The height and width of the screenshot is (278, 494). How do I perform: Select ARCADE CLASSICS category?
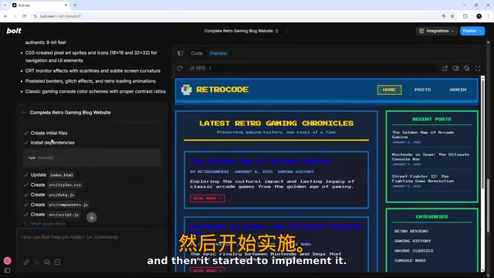414,250
